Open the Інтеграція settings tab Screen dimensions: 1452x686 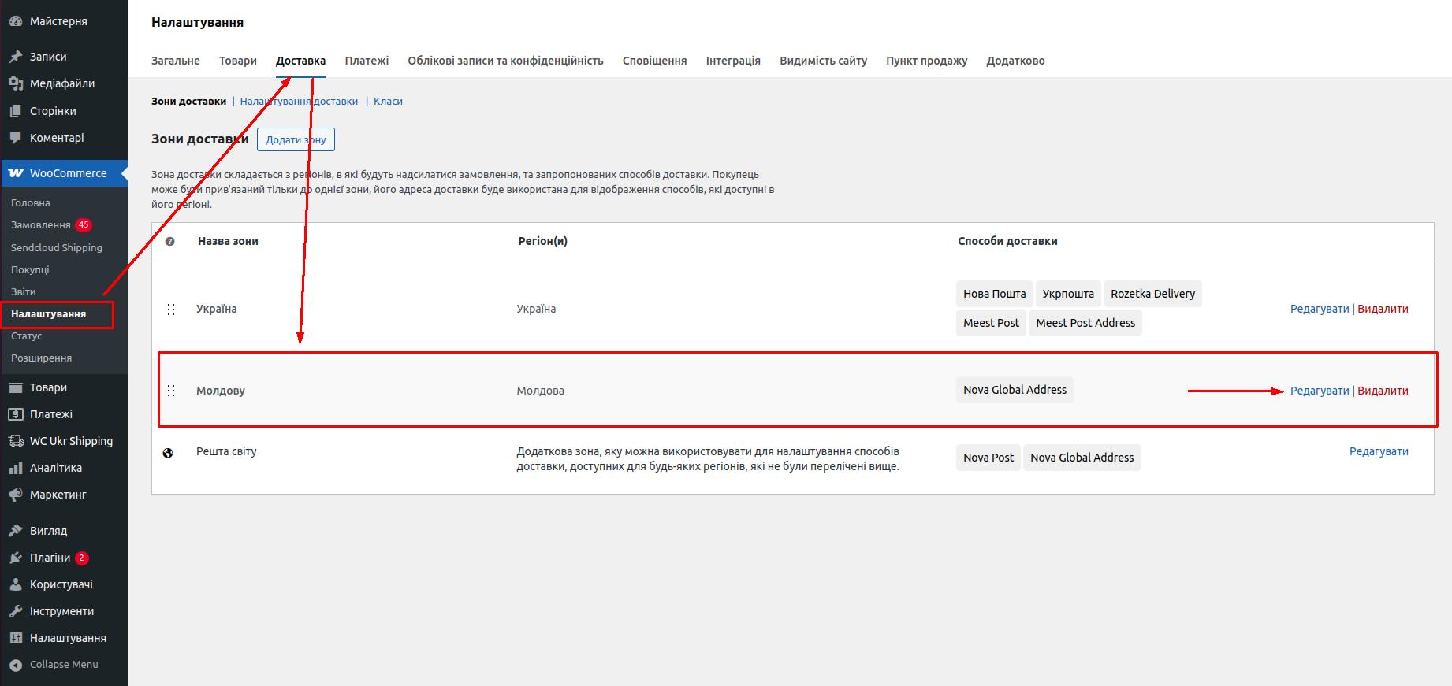[x=732, y=61]
